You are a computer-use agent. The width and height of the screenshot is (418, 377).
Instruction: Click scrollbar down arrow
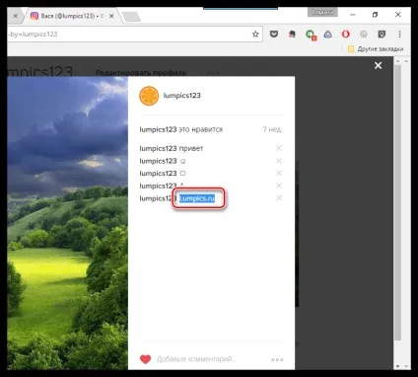pyautogui.click(x=397, y=366)
